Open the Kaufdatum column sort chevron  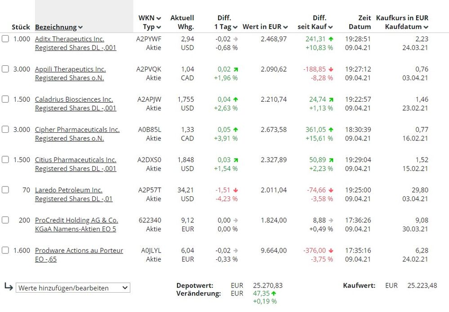[x=426, y=27]
